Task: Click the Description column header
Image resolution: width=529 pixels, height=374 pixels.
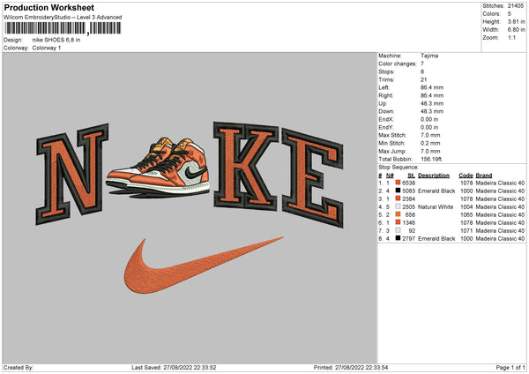Action: pos(434,175)
